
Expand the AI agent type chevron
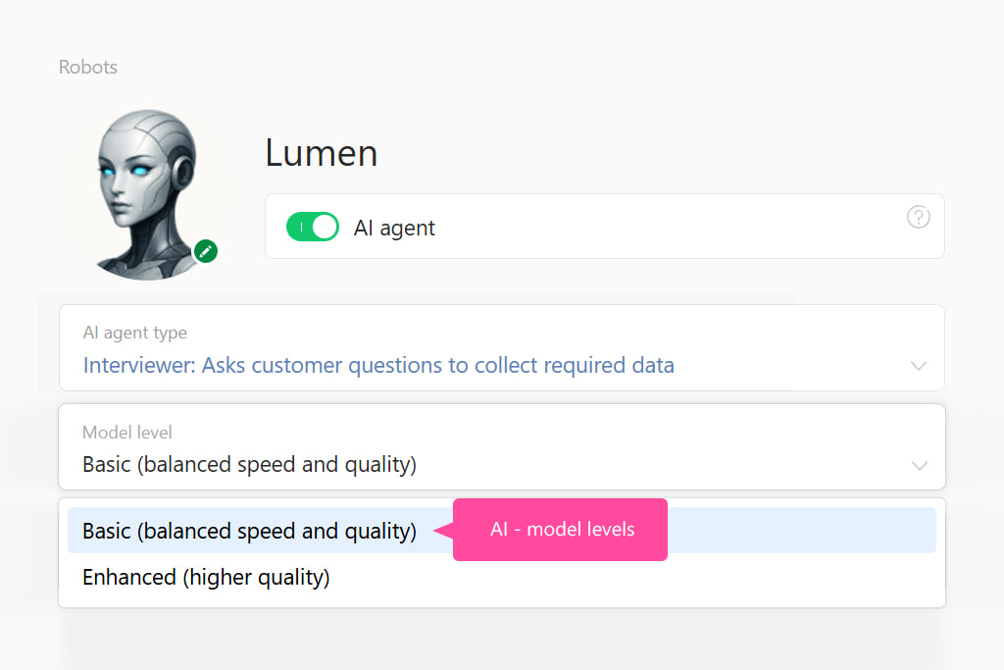pyautogui.click(x=918, y=366)
